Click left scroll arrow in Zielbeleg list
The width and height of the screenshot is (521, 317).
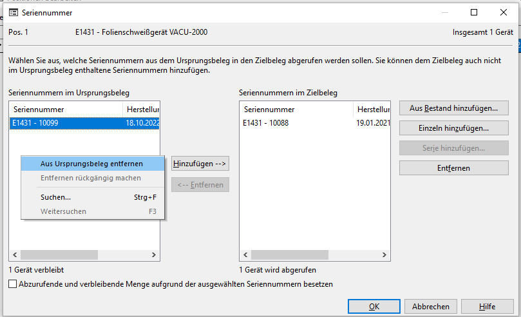pos(245,255)
